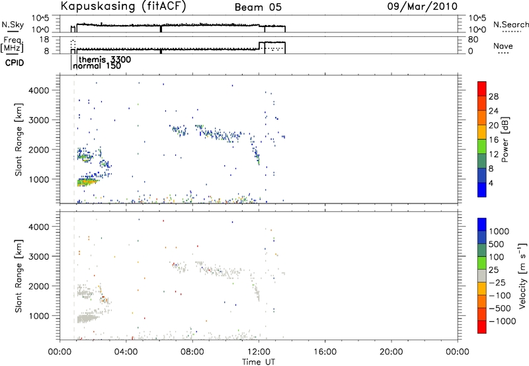Click the "-1000" value on the Velocity colorbar
The image size is (529, 366).
click(503, 321)
